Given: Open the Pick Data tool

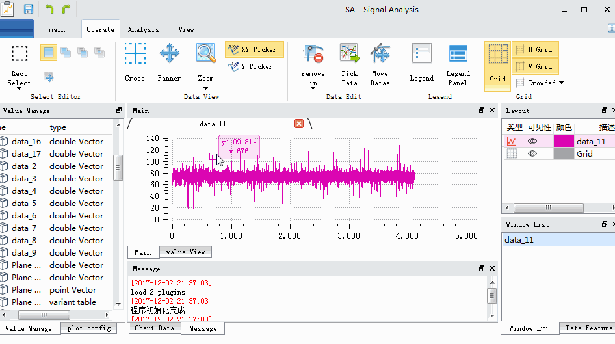Looking at the screenshot, I should click(x=349, y=65).
